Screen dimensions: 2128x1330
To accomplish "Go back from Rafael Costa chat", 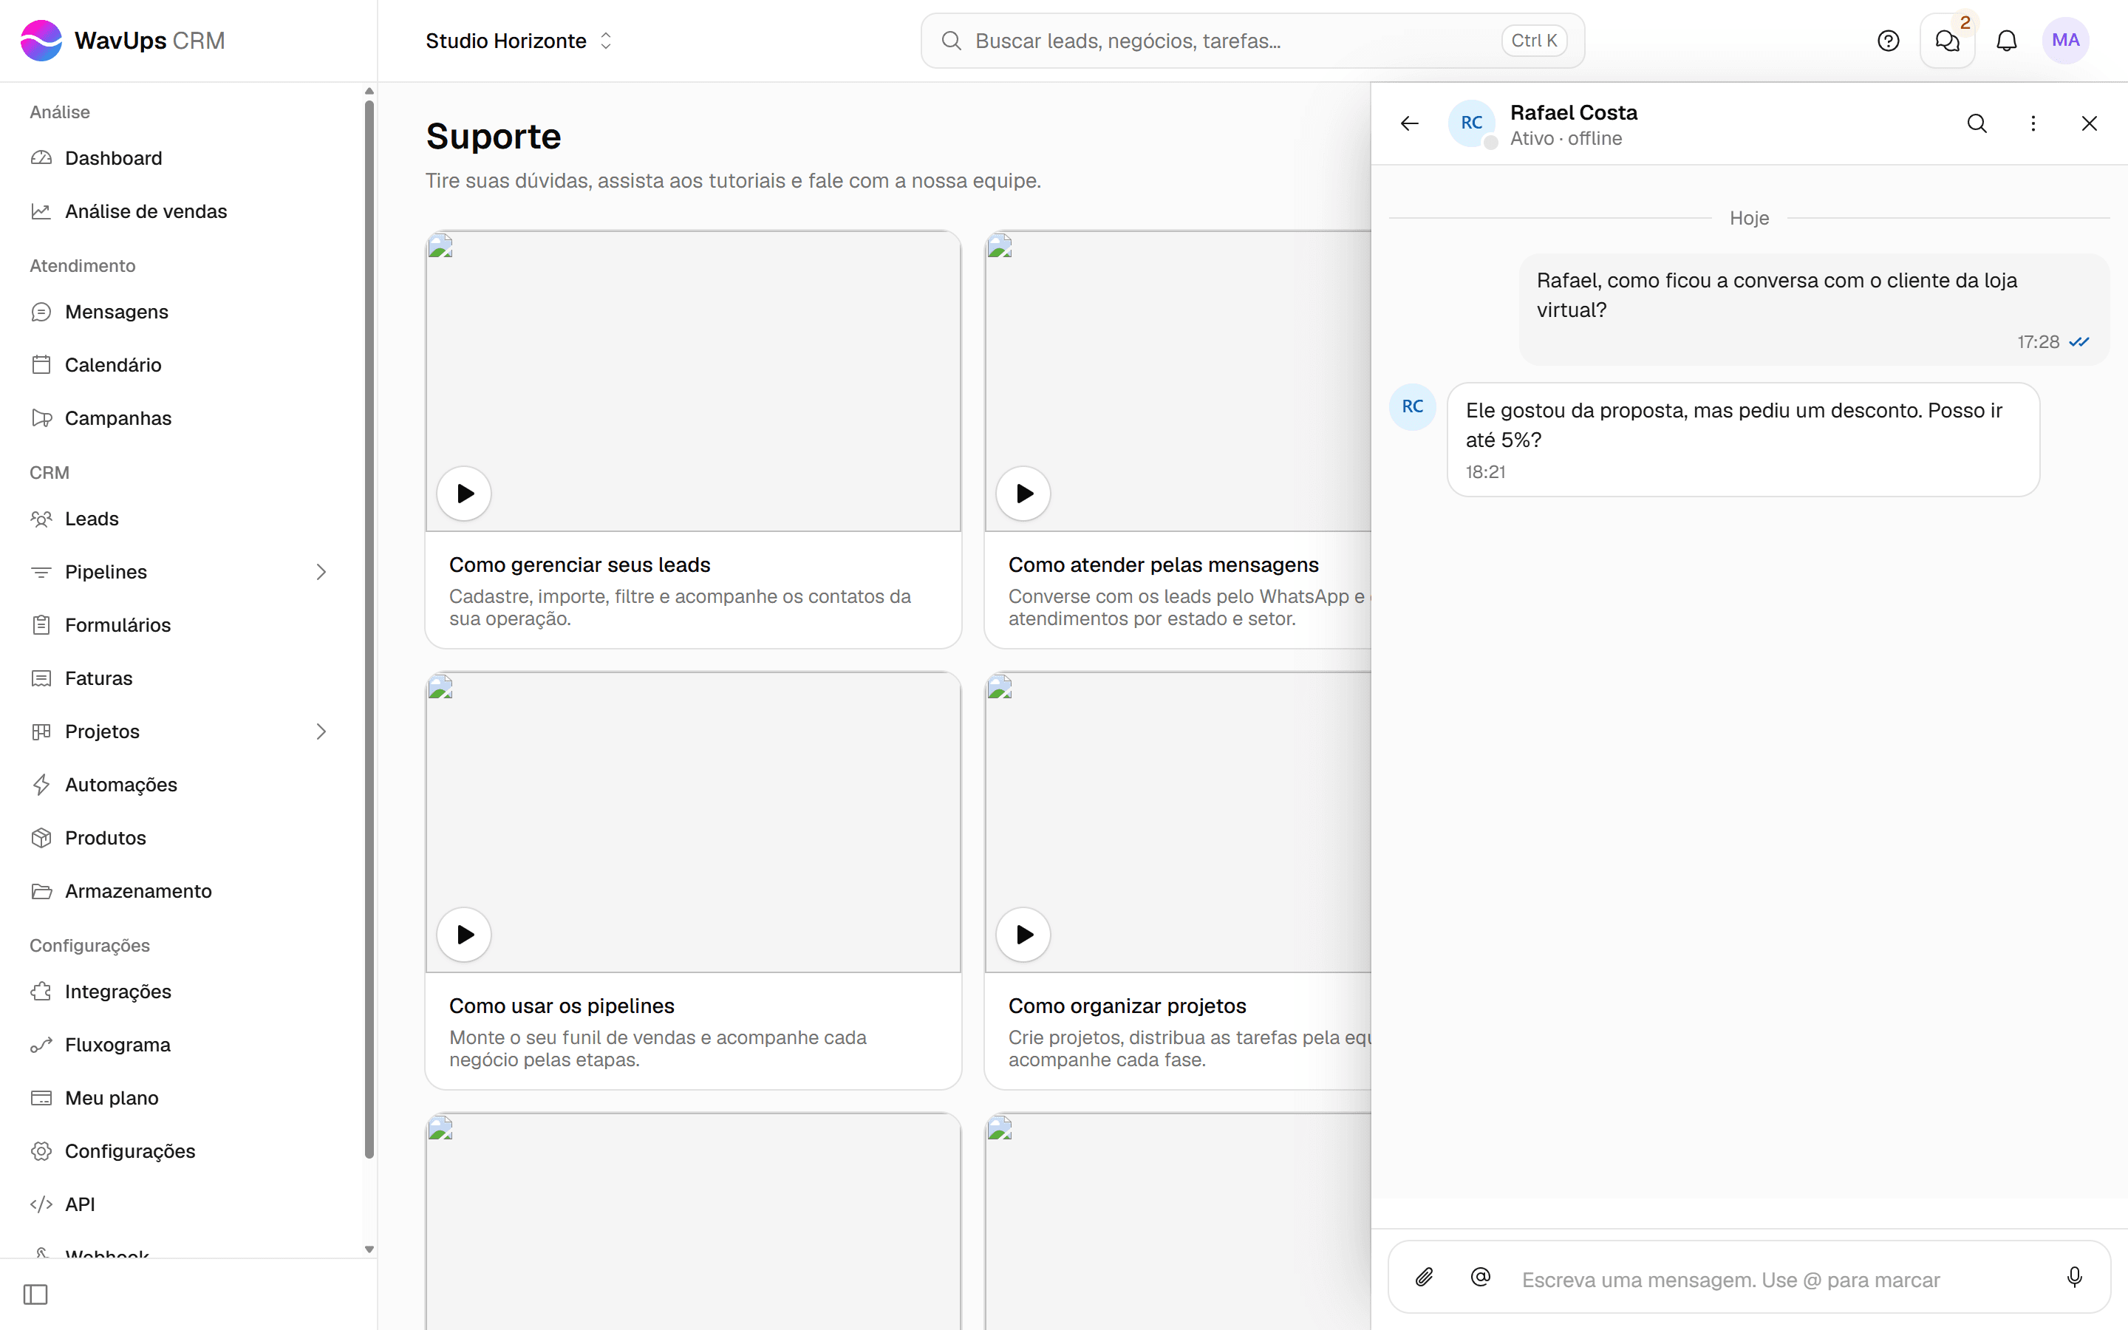I will 1410,124.
